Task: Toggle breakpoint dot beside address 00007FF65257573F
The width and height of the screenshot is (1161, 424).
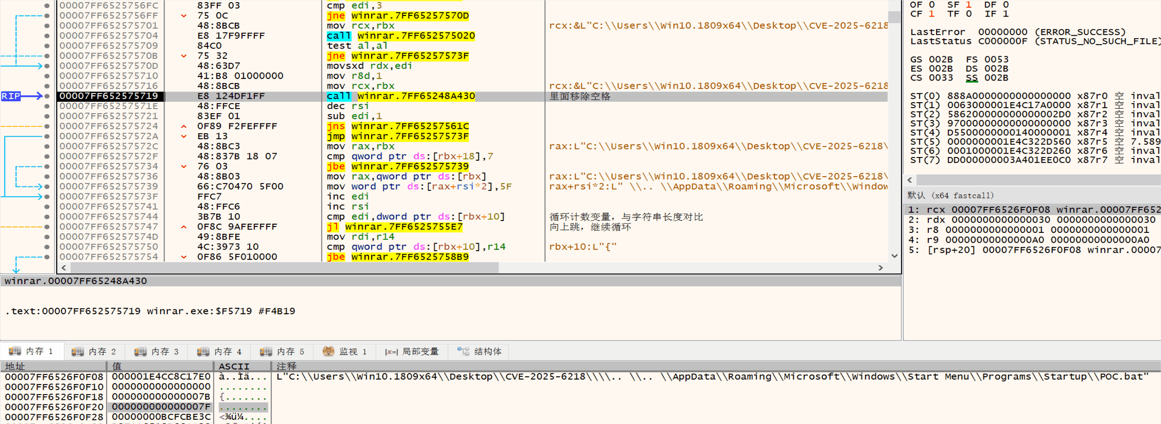Action: 47,196
